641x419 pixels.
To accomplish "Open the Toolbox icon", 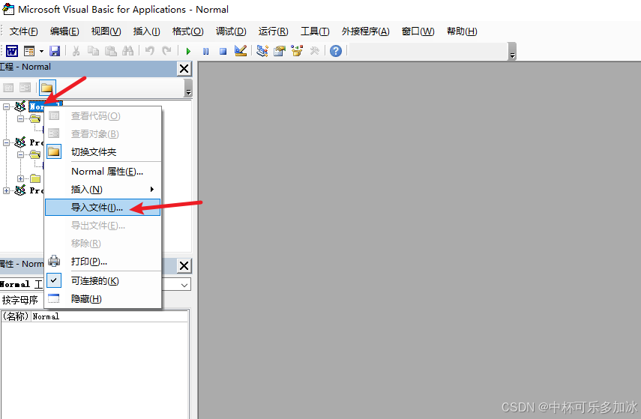I will (314, 51).
